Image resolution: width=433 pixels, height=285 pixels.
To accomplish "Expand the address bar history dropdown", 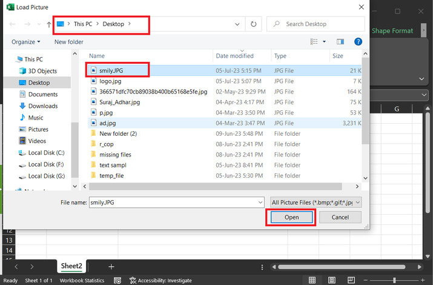I will (237, 24).
